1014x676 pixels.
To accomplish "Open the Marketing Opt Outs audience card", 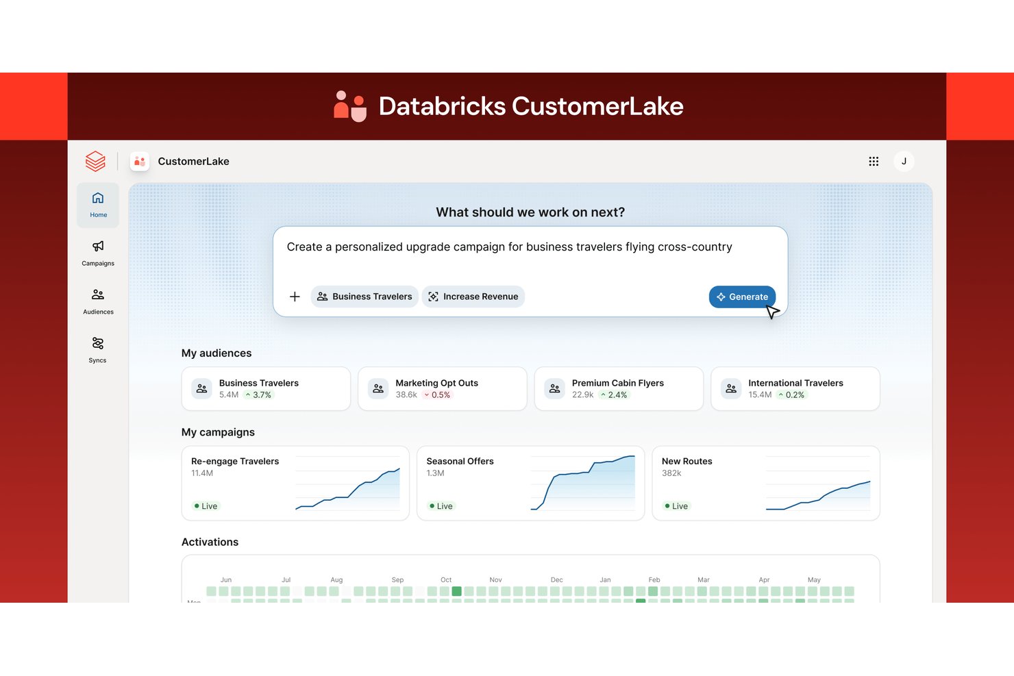I will tap(443, 389).
